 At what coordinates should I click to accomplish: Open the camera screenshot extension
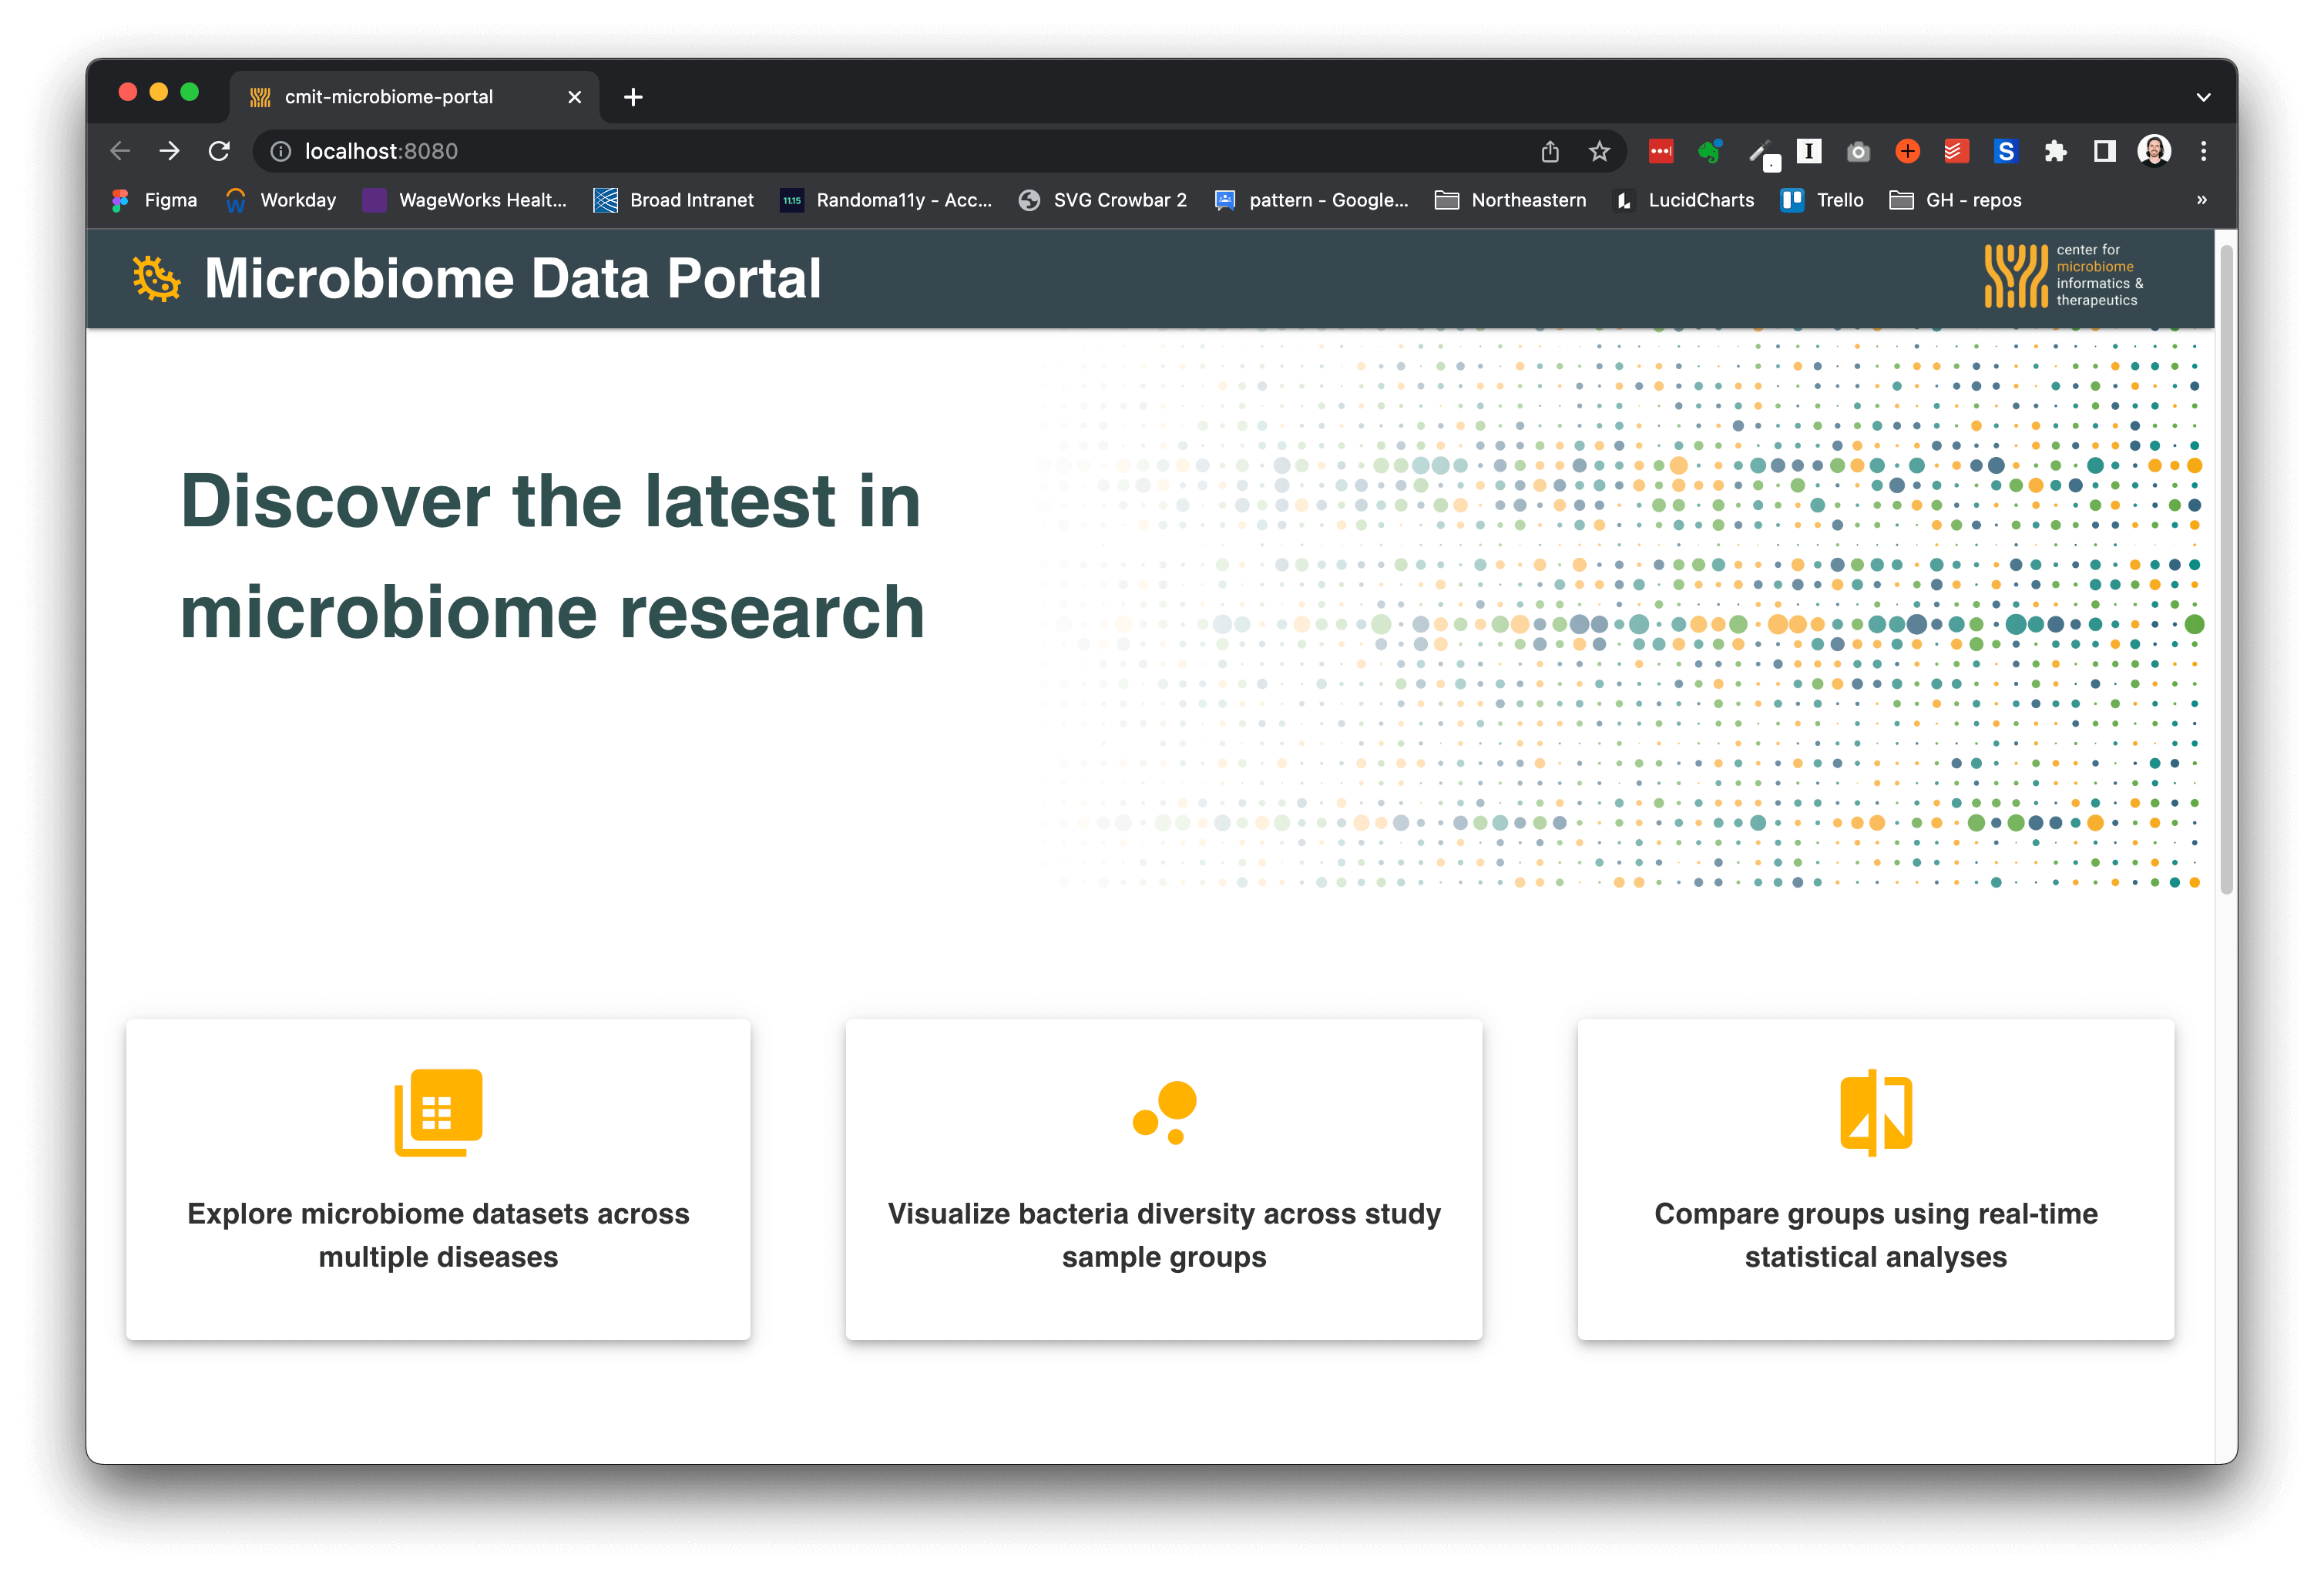point(1858,151)
